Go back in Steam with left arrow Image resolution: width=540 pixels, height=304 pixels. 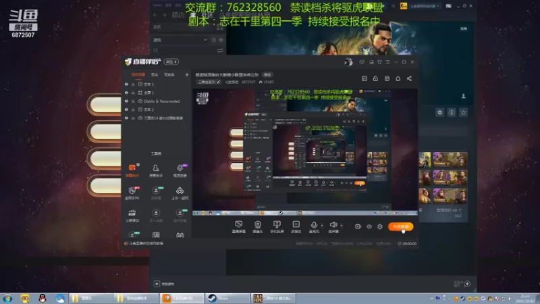tap(155, 15)
